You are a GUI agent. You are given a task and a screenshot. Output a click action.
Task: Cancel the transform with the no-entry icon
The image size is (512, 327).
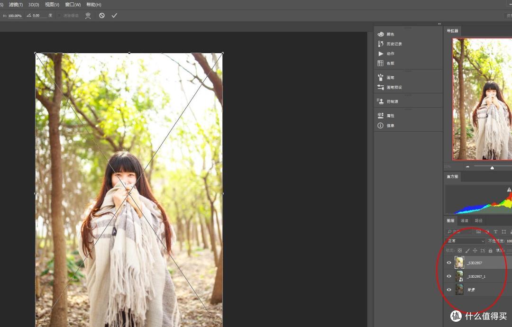pyautogui.click(x=102, y=15)
